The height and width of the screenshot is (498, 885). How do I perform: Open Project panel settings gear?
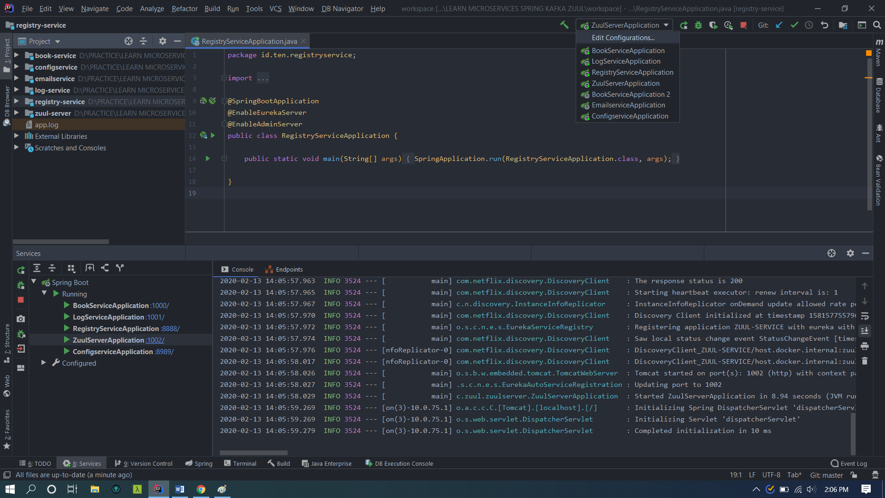(x=162, y=41)
